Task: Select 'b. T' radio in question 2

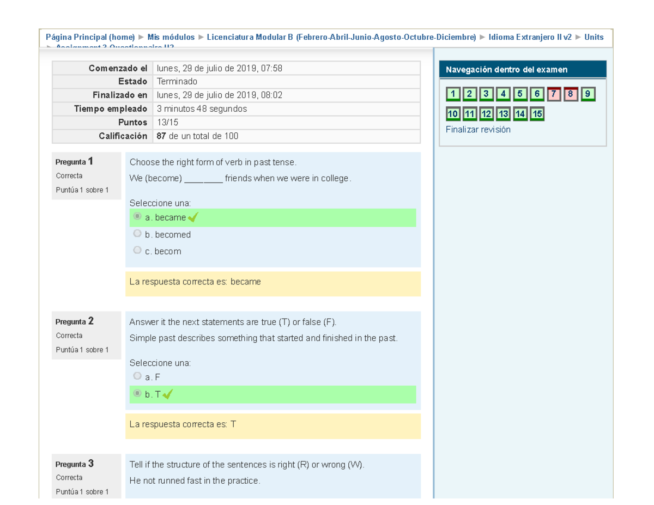Action: click(x=137, y=393)
